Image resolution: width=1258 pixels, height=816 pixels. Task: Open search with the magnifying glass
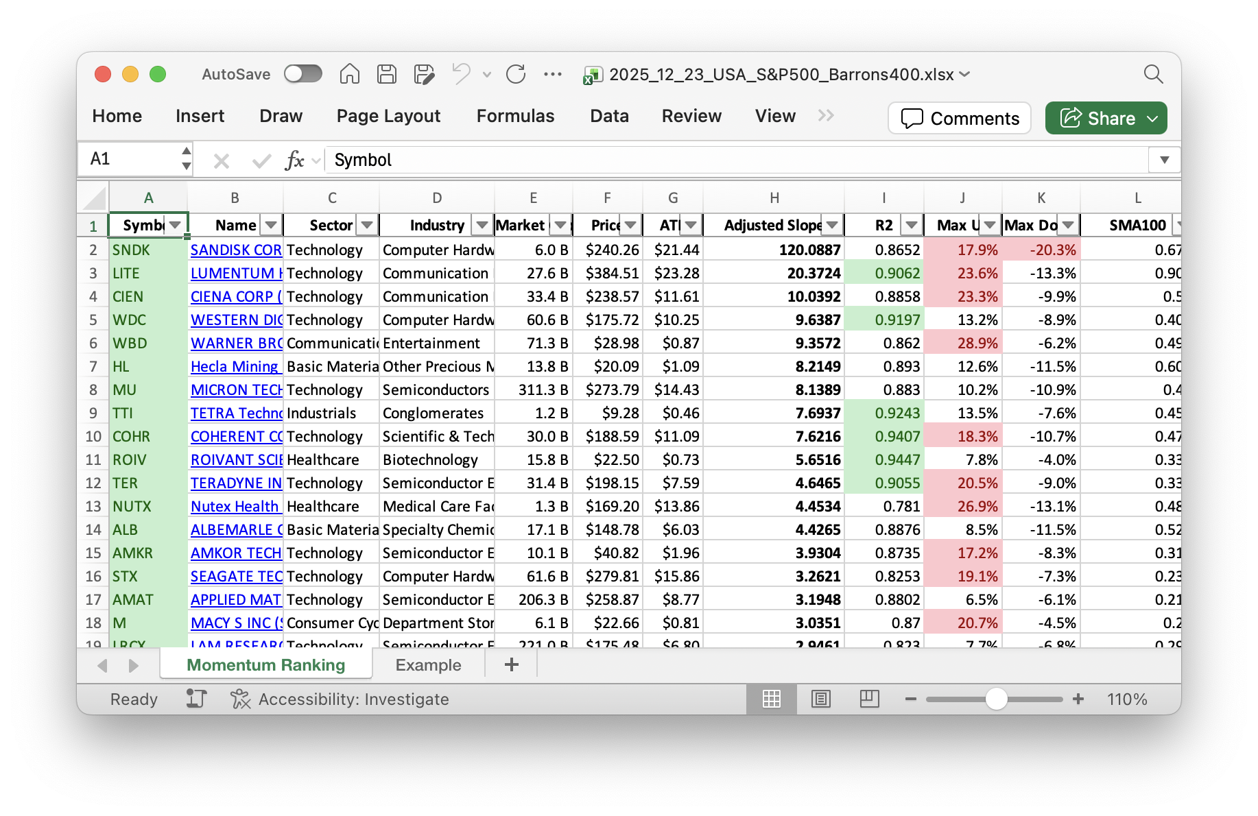1153,74
